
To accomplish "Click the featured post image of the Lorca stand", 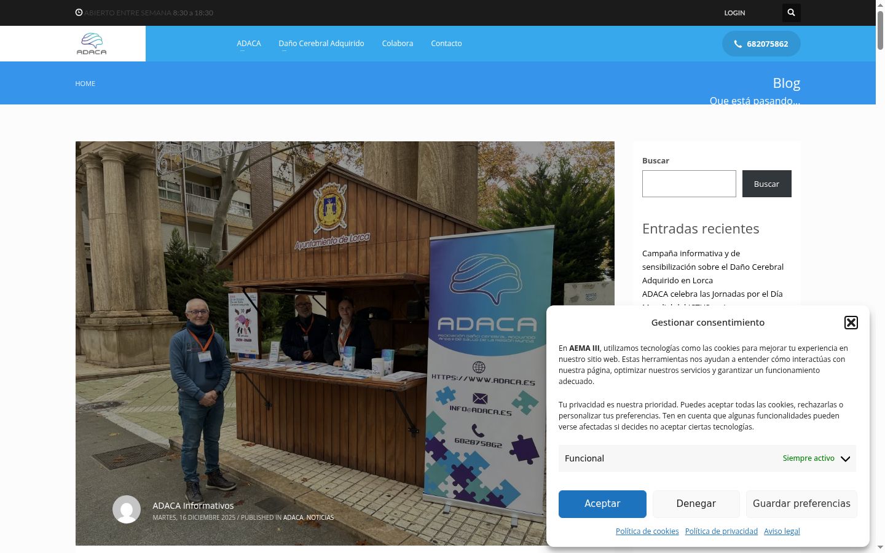I will click(345, 343).
